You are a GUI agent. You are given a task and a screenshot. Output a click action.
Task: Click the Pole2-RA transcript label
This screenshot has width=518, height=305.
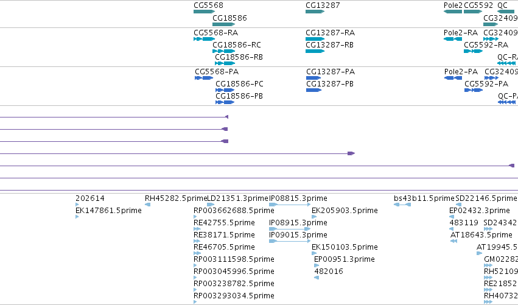point(461,33)
